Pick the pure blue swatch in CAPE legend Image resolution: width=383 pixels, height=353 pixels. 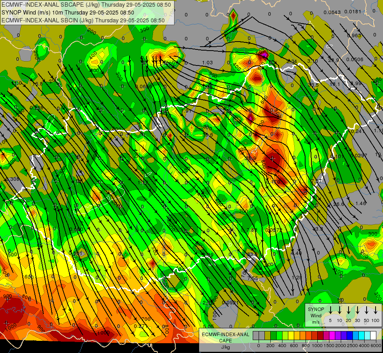tap(350, 336)
